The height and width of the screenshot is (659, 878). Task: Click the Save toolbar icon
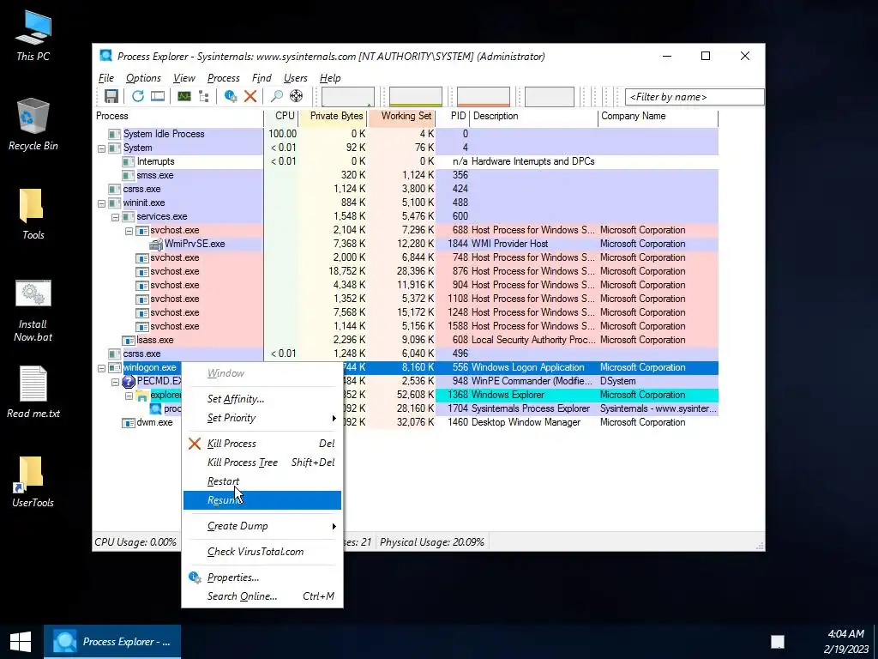111,96
